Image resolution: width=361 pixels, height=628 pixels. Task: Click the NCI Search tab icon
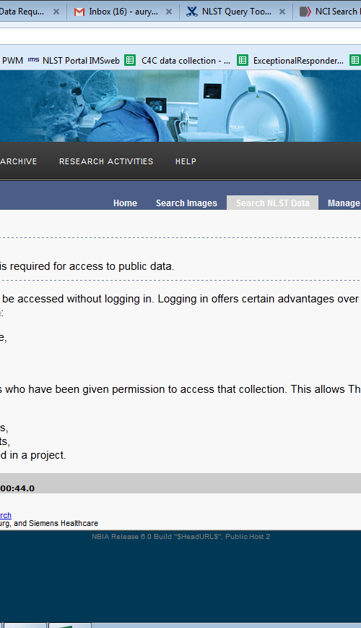pos(305,12)
